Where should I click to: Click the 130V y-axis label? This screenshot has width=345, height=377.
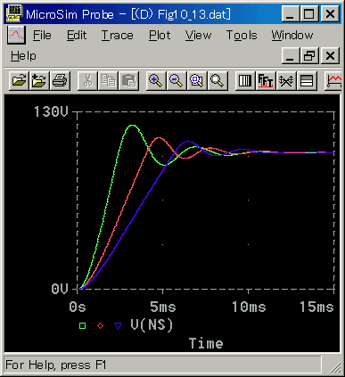click(51, 111)
